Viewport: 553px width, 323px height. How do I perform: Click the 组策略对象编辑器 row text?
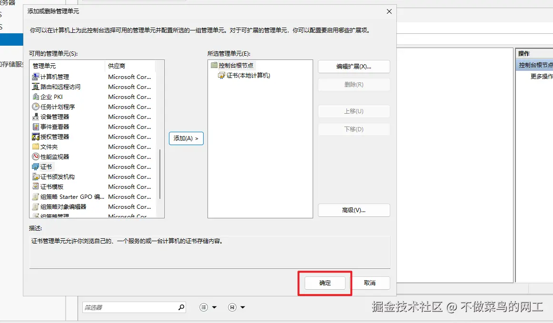(63, 206)
